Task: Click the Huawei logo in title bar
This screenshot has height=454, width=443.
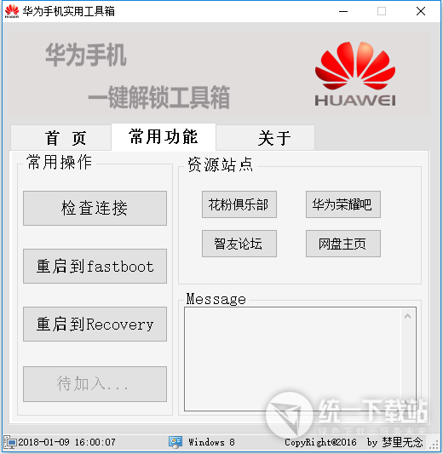Action: (12, 12)
